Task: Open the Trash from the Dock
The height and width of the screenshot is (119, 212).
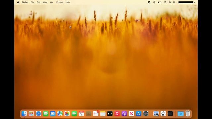Action: pyautogui.click(x=188, y=113)
